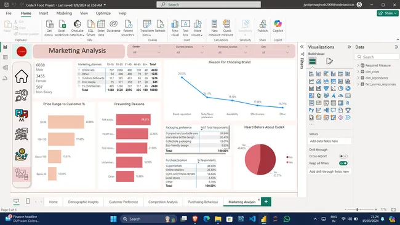Open Excel workbook data source
Viewport: 400px width, 225px height.
tap(62, 28)
